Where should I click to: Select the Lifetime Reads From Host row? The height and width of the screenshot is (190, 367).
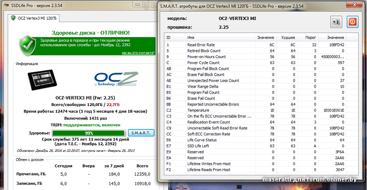261,170
